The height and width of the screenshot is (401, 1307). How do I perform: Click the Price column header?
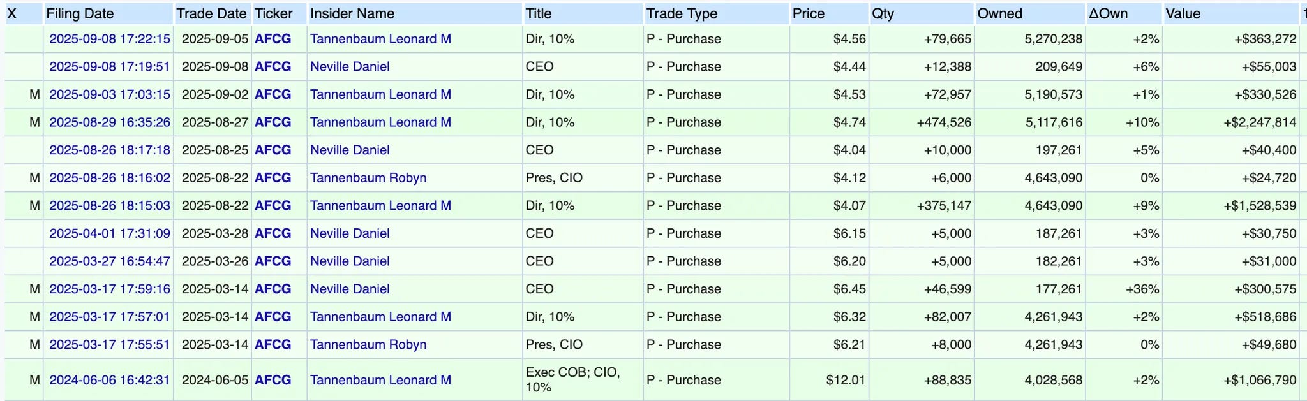coord(809,13)
